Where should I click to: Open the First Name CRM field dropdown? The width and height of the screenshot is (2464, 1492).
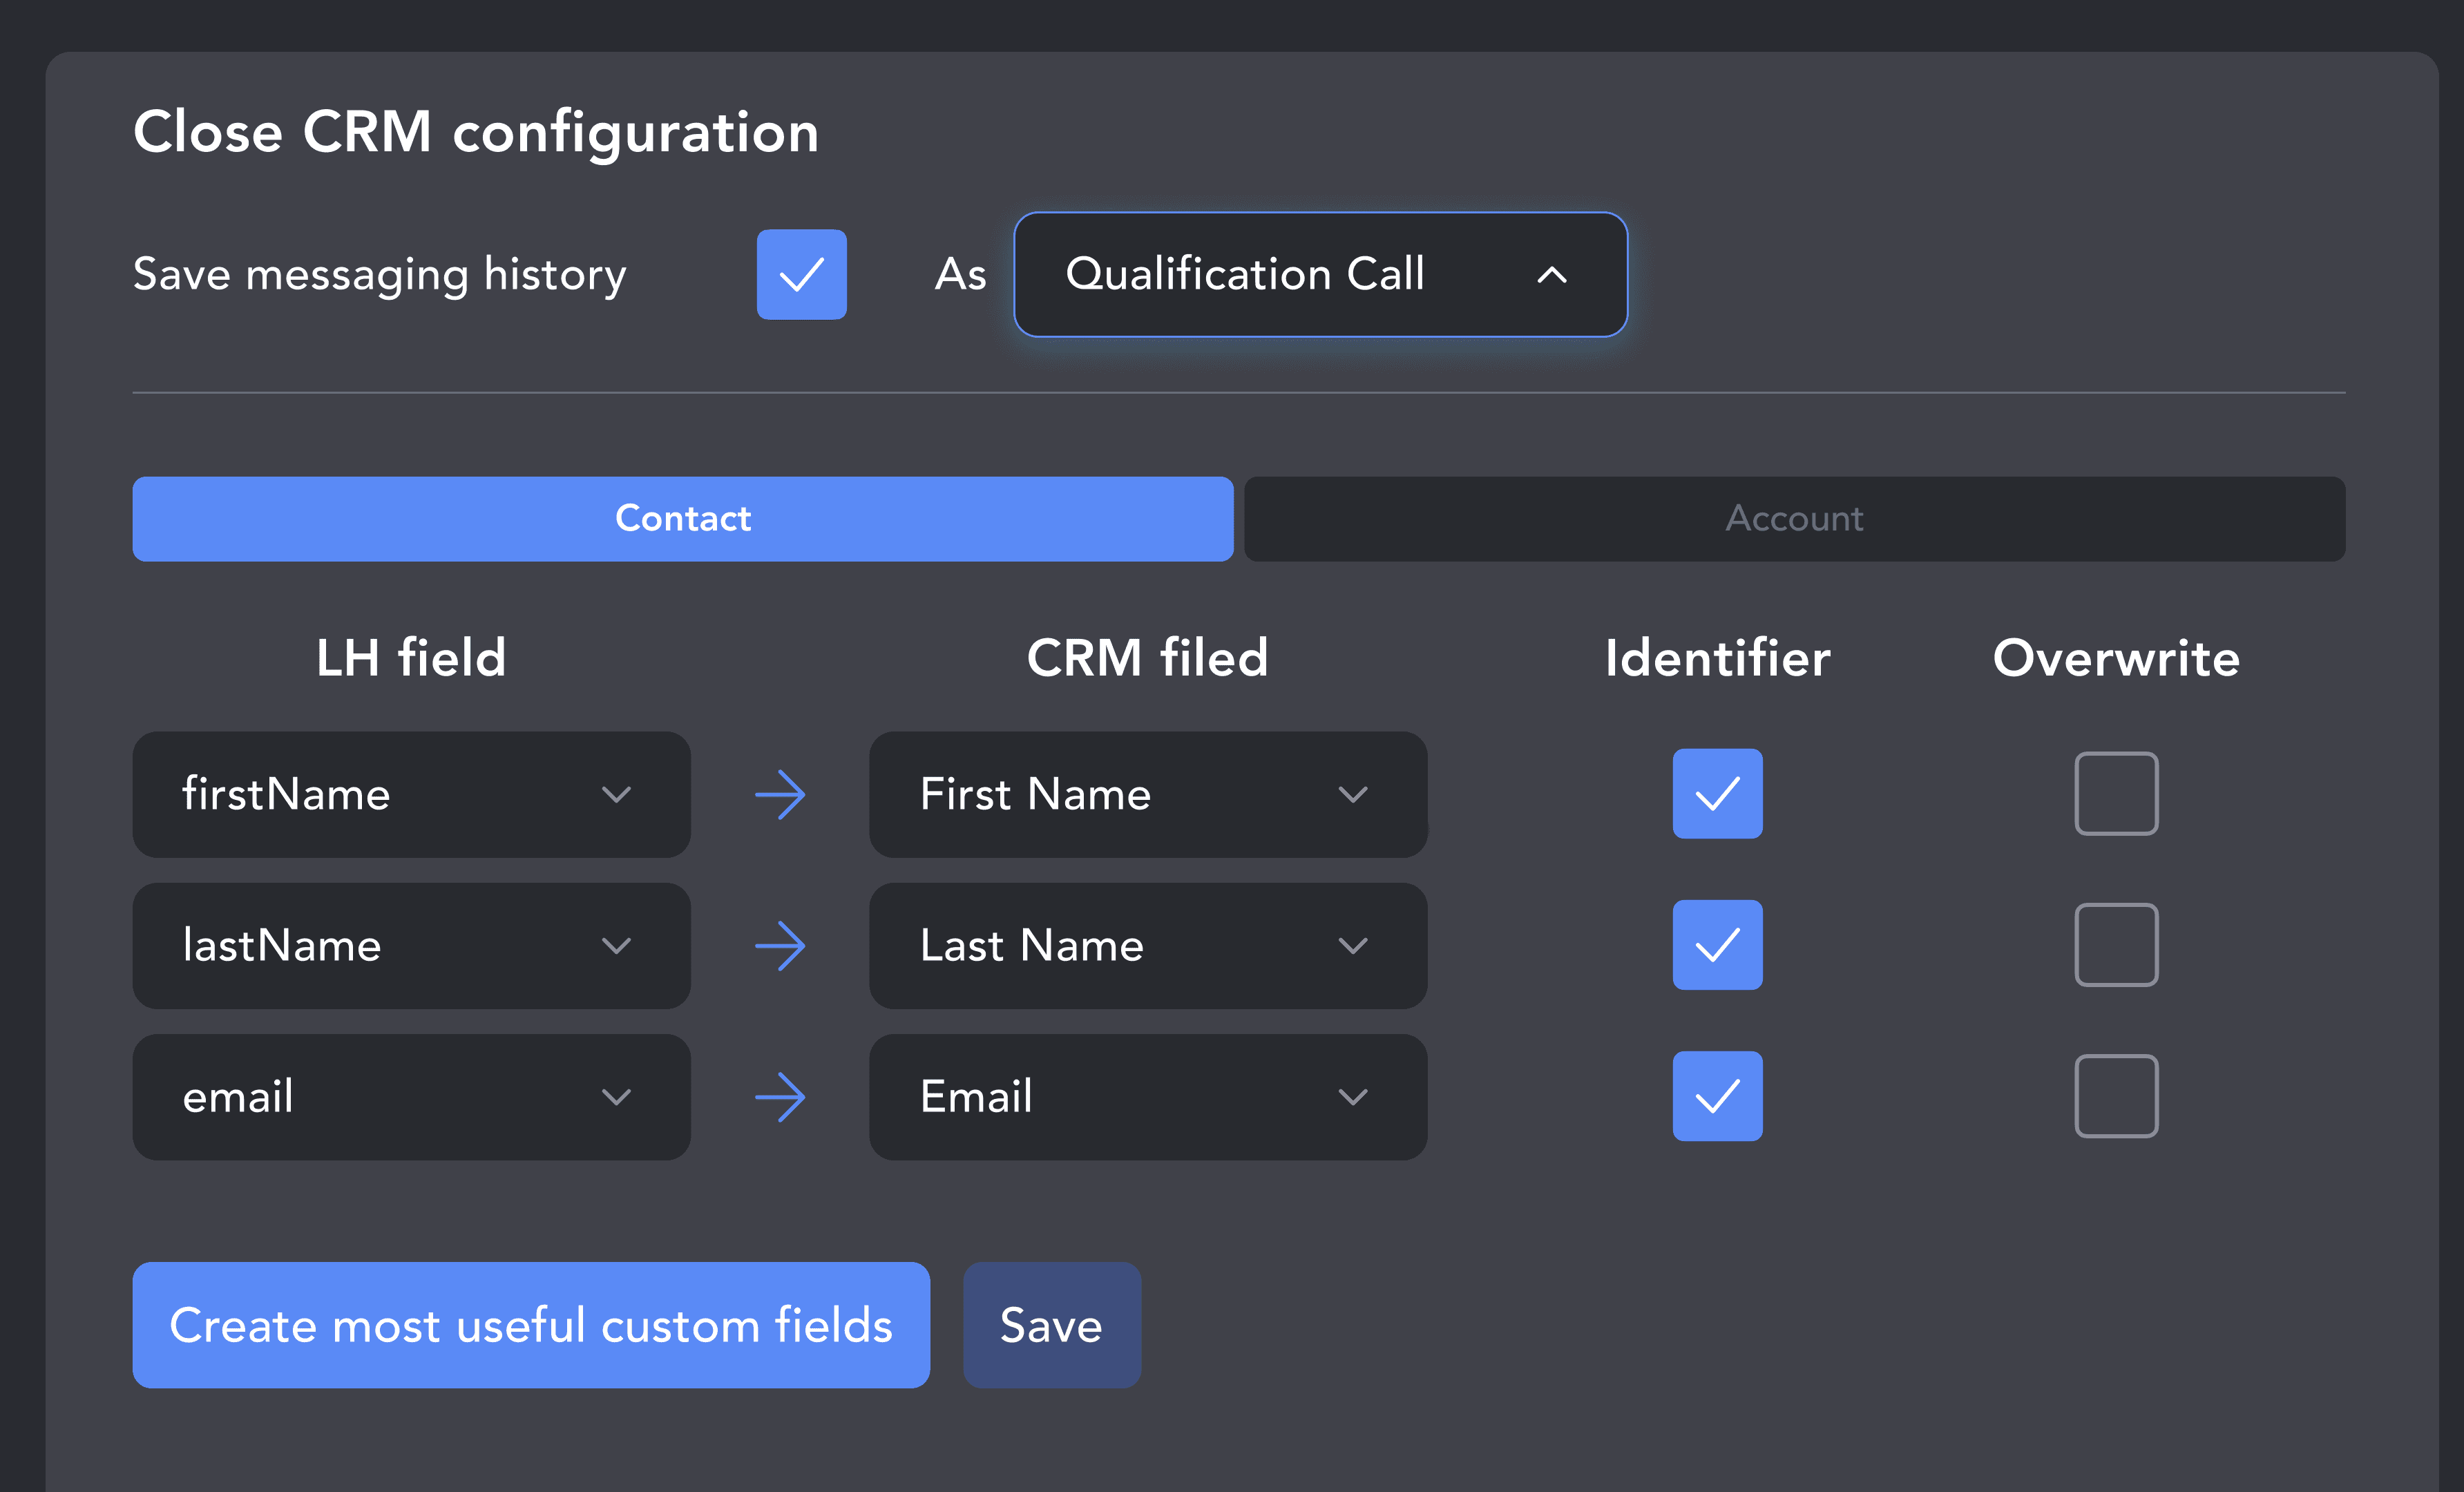click(1148, 794)
